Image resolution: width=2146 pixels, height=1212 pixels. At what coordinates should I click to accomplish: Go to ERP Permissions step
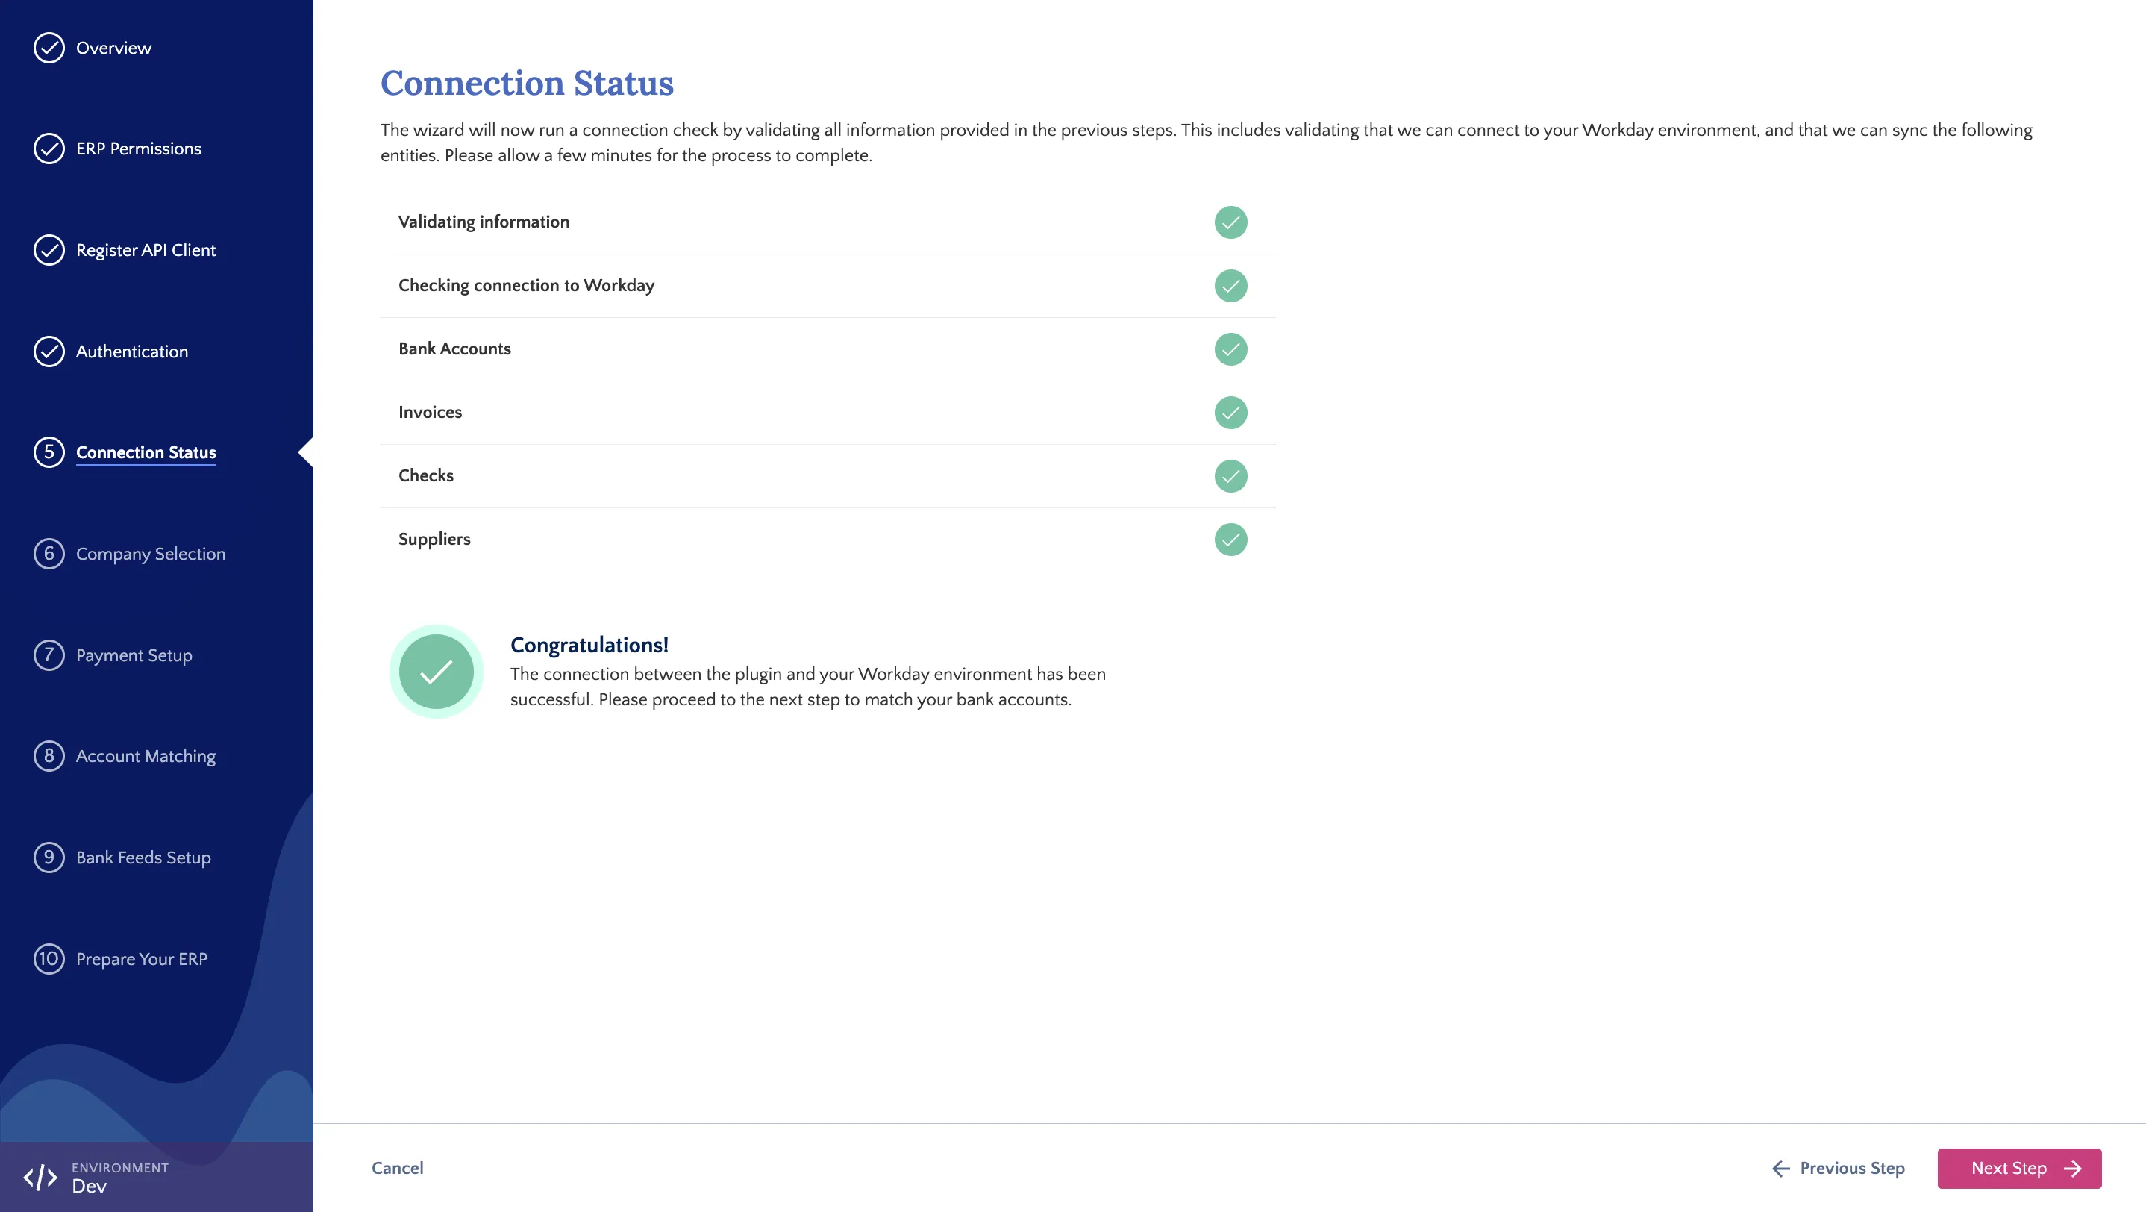click(x=138, y=149)
